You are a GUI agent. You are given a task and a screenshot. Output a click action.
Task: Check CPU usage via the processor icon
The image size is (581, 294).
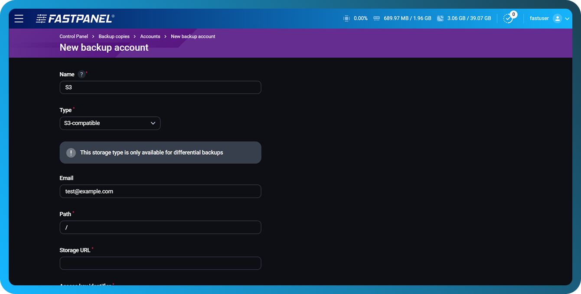click(x=346, y=18)
